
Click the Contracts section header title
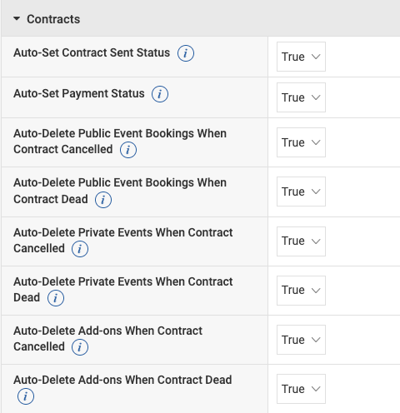[53, 19]
